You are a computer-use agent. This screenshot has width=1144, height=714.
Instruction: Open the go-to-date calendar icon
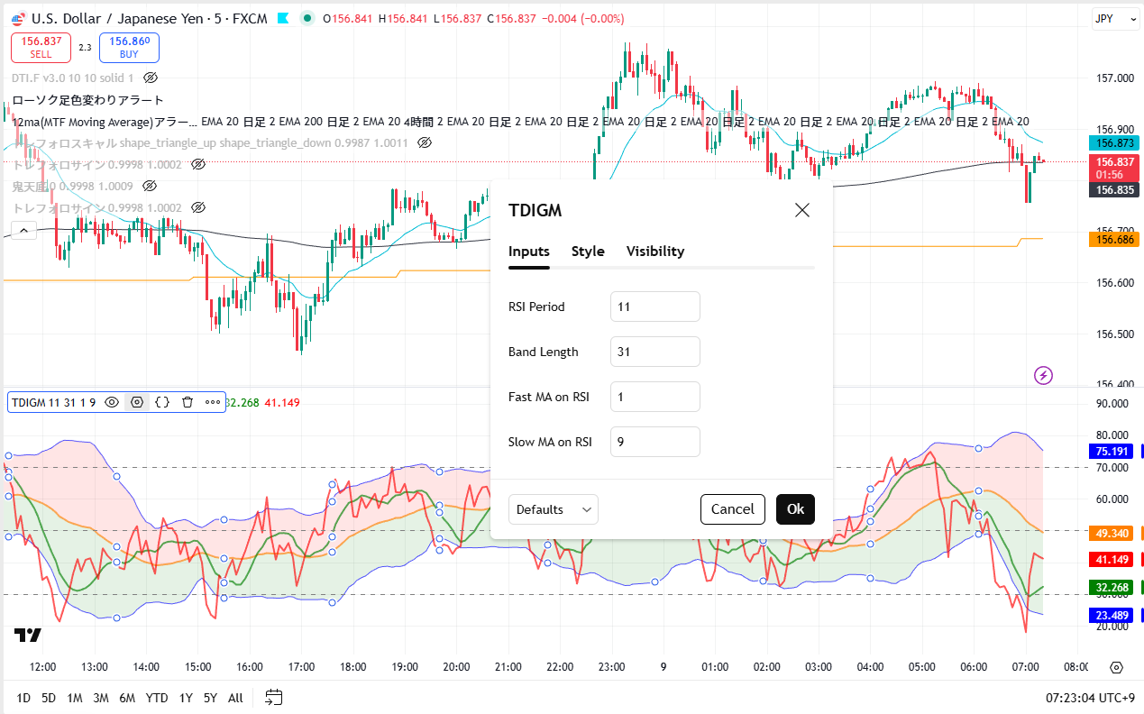coord(274,697)
